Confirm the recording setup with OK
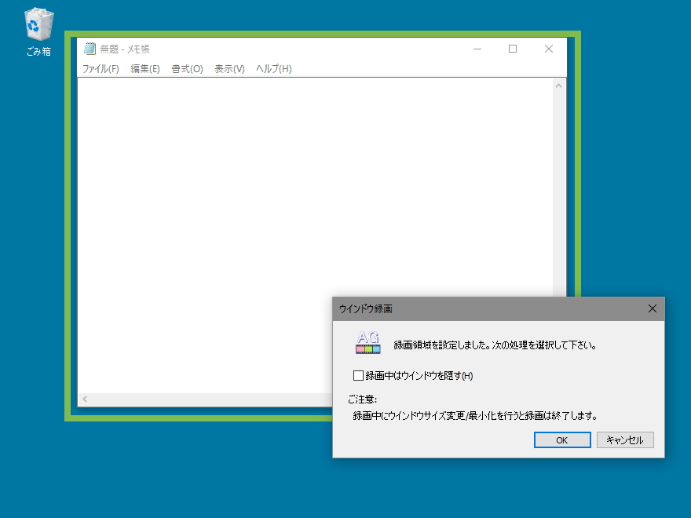Viewport: 691px width, 518px height. click(x=562, y=440)
